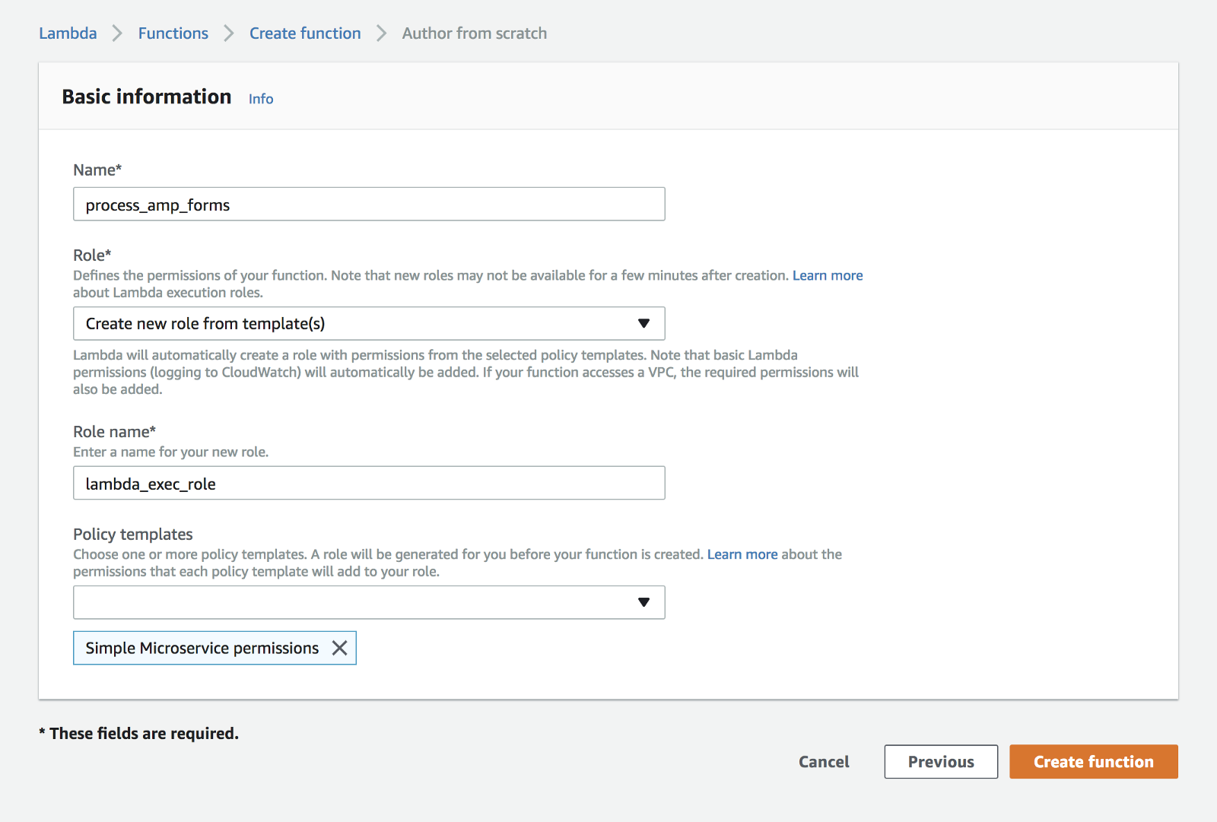Open the Info link beside Basic information

[x=261, y=99]
